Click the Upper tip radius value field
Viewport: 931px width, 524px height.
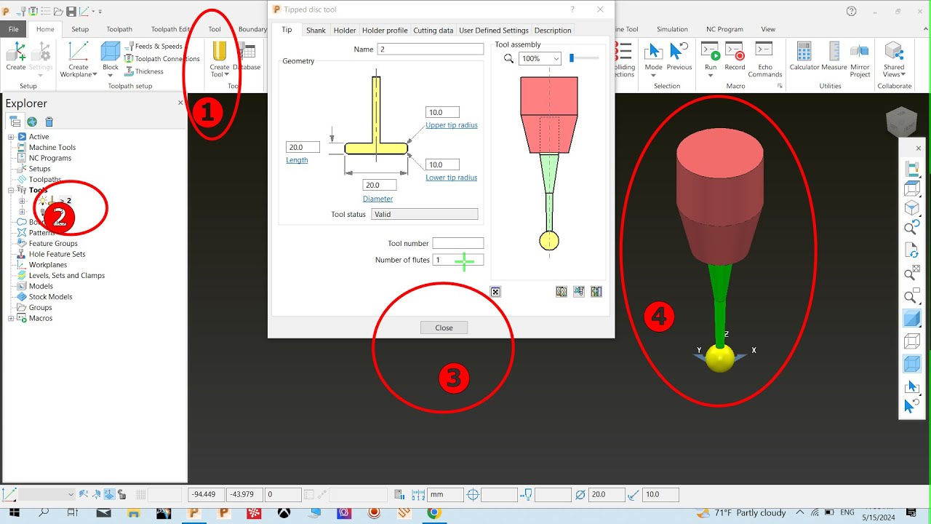click(442, 112)
